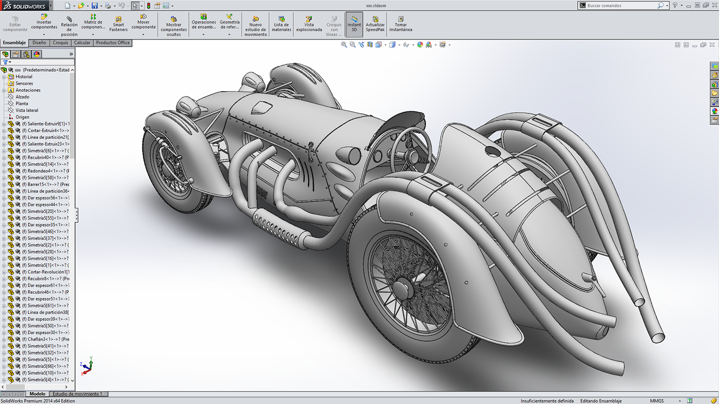Click Mostrar componentes ocultos
Viewport: 719px width, 404px height.
(x=174, y=26)
